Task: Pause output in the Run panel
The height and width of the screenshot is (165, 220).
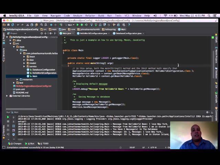Action: (8, 125)
